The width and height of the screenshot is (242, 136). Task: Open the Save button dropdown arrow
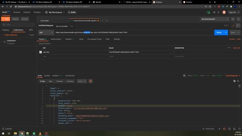(x=239, y=32)
